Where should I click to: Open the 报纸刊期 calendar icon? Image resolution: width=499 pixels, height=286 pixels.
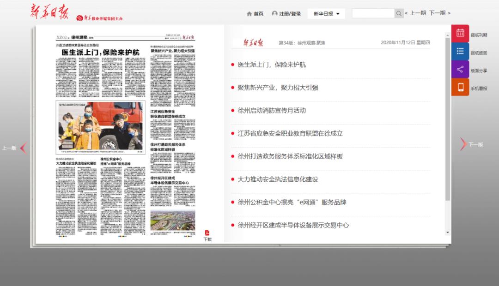460,33
